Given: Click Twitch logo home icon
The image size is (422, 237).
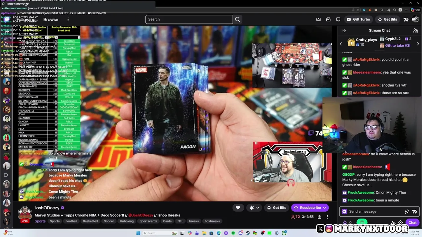Looking at the screenshot, I should click(x=7, y=19).
